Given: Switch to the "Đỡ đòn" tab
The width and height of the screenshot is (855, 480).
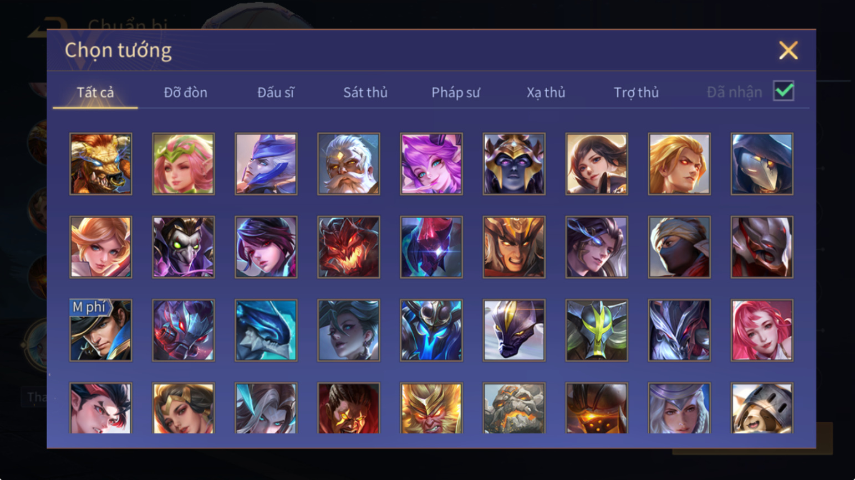Looking at the screenshot, I should pos(186,92).
